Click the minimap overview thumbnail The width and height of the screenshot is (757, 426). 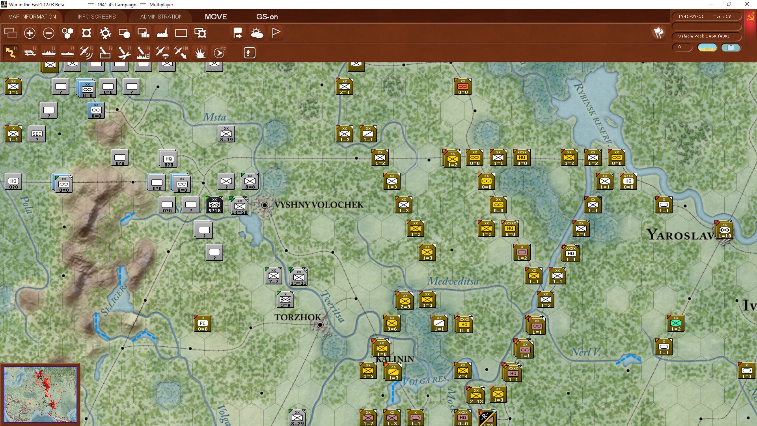40,394
